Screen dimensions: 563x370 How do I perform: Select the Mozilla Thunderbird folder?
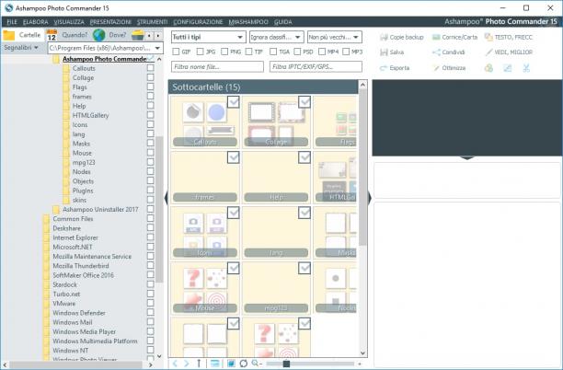point(81,266)
